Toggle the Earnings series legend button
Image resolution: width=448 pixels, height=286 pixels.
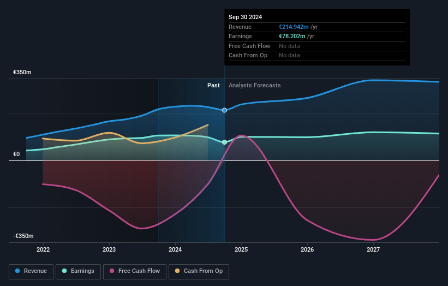pos(78,271)
